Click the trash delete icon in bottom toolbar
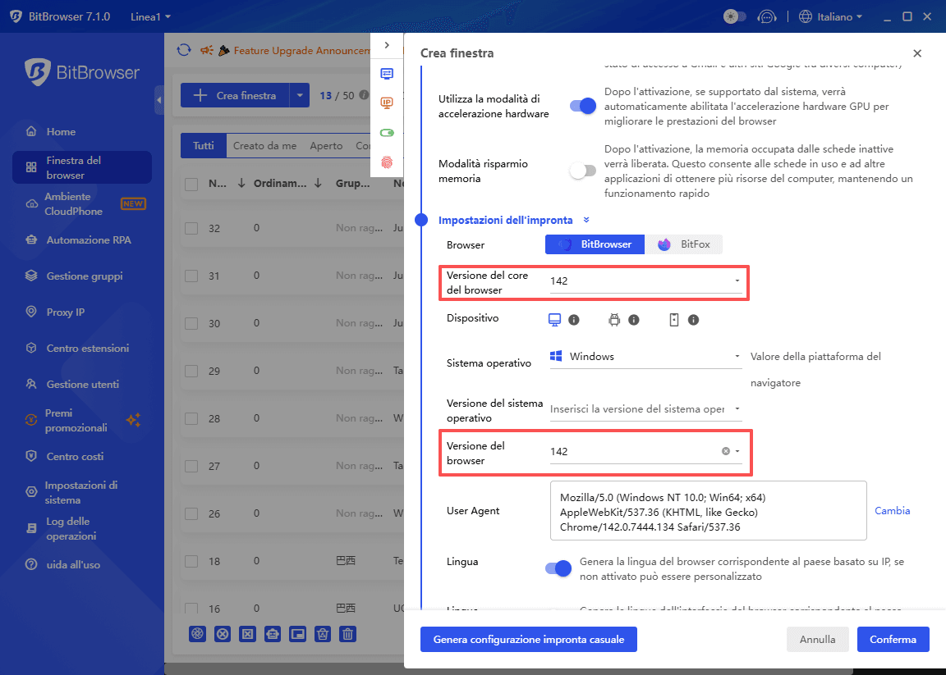This screenshot has height=675, width=946. coord(347,634)
